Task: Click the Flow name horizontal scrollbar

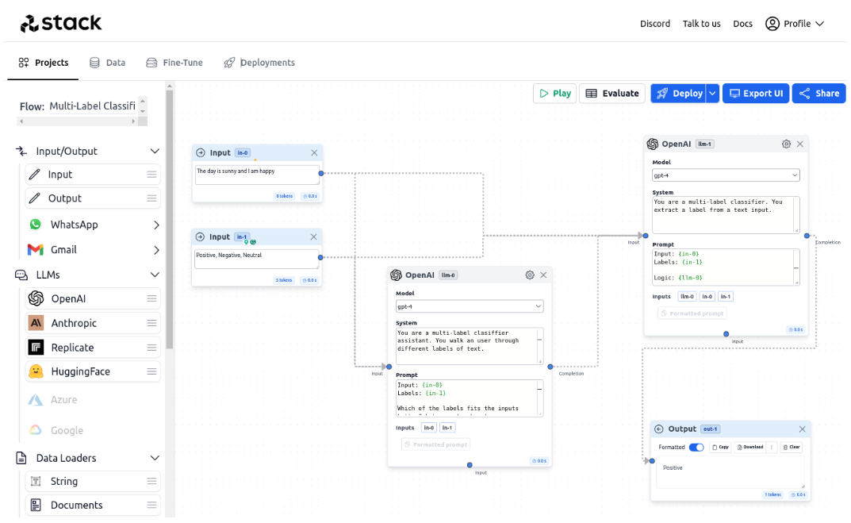Action: (78, 121)
